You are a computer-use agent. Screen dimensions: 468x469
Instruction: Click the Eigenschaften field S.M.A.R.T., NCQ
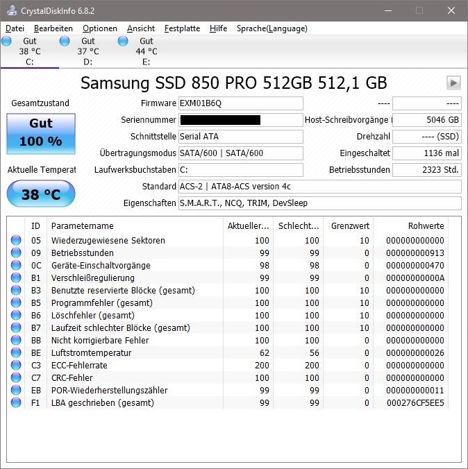click(320, 203)
